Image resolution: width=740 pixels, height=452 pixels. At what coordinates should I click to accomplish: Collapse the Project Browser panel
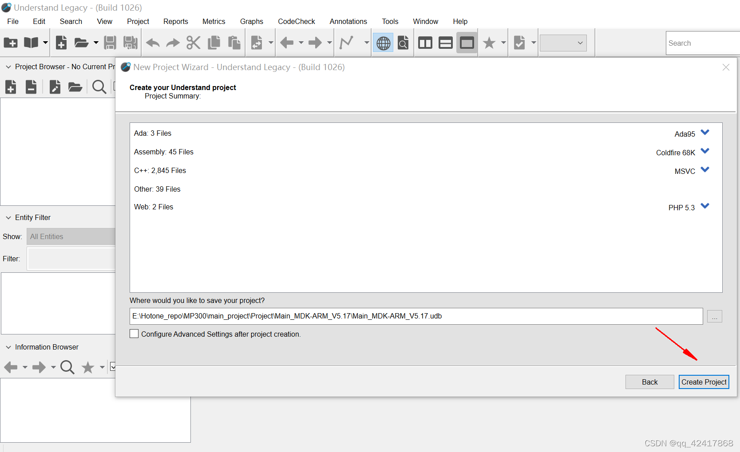(x=8, y=67)
